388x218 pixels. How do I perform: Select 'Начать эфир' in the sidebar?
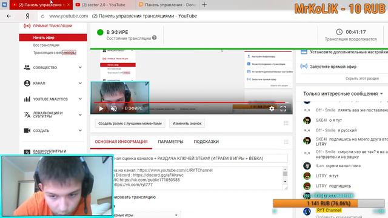pos(53,38)
